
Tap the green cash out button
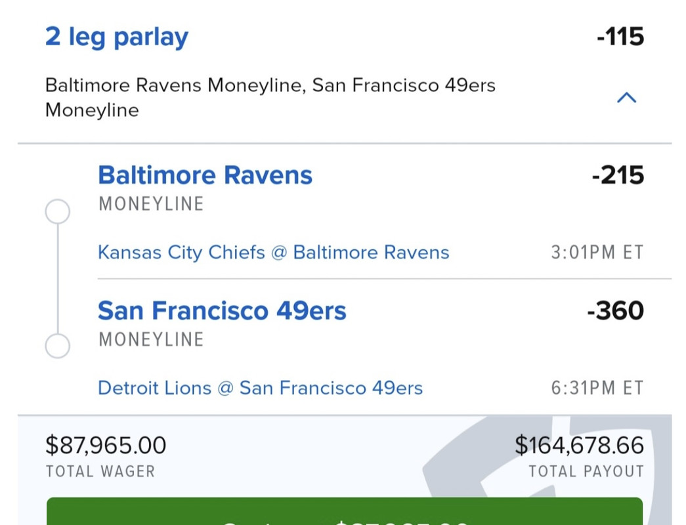(345, 511)
